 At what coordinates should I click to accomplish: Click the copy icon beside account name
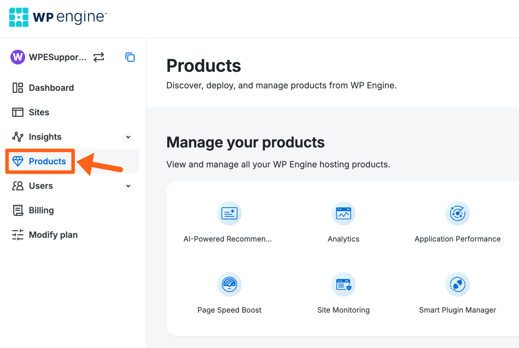pos(130,57)
